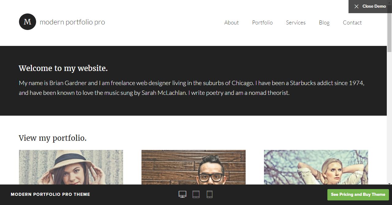Go to the Portfolio menu item
This screenshot has width=392, height=205.
click(x=262, y=23)
